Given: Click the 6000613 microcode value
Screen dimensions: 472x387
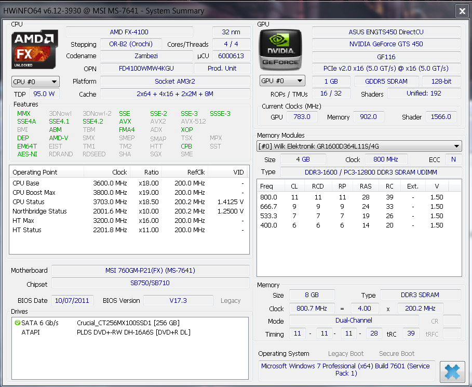Looking at the screenshot, I should [231, 56].
